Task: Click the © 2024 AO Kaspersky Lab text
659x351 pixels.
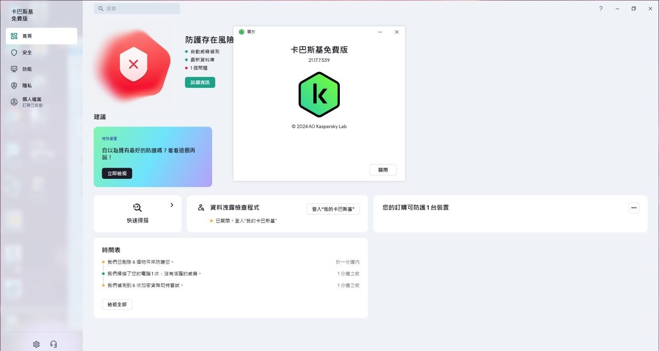Action: [319, 126]
